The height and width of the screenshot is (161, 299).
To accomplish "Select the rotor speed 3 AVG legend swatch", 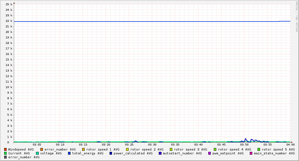I will 171,149.
